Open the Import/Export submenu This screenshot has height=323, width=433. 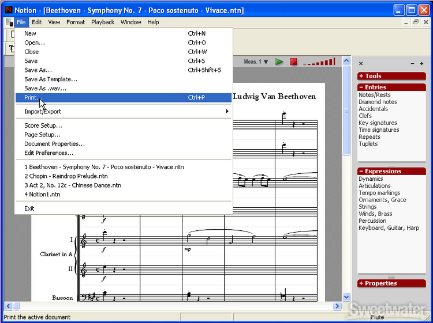[124, 112]
